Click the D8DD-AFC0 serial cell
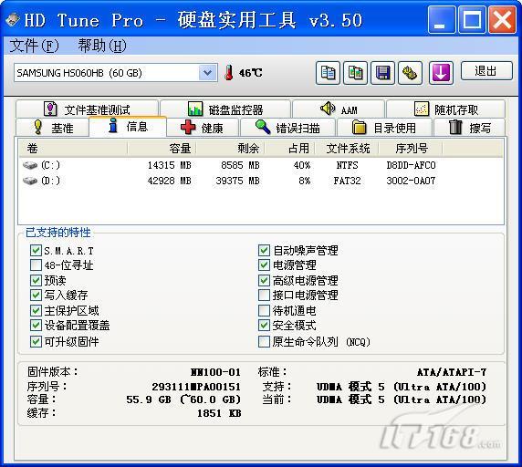522x467 pixels. (412, 165)
